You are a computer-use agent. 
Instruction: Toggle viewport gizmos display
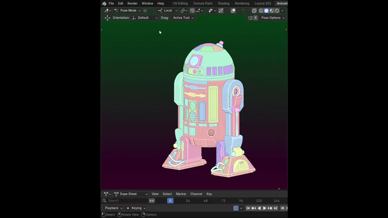[x=221, y=11]
